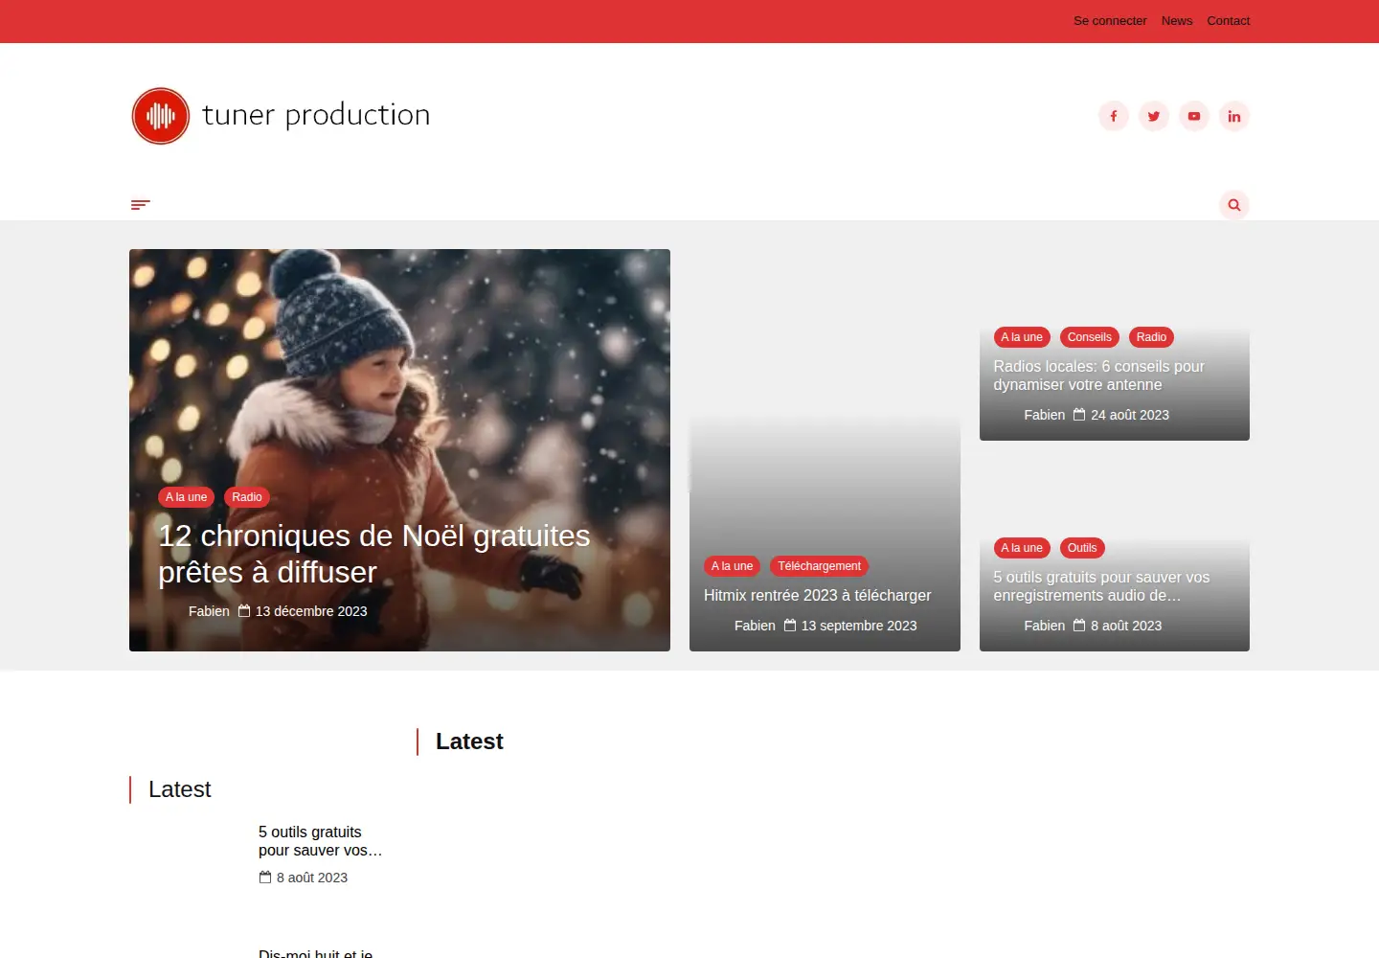Click the 'Se connecter' link

click(x=1110, y=21)
